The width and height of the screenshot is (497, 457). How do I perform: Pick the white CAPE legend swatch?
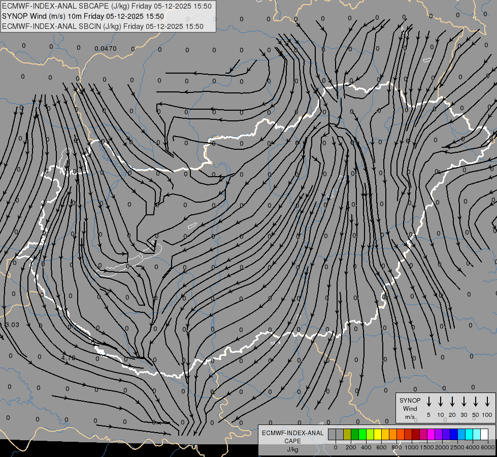point(484,434)
